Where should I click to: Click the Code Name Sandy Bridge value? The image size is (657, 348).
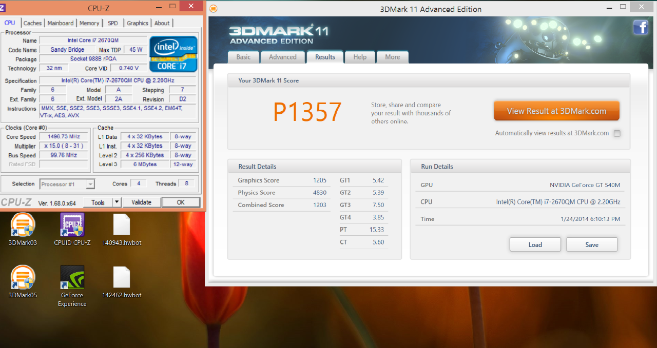tap(68, 50)
